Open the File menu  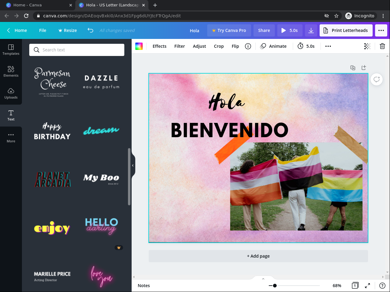tap(43, 30)
